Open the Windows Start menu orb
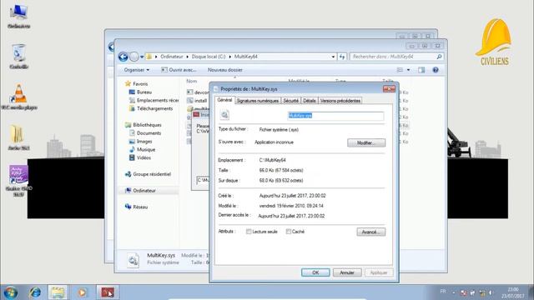 pyautogui.click(x=10, y=292)
